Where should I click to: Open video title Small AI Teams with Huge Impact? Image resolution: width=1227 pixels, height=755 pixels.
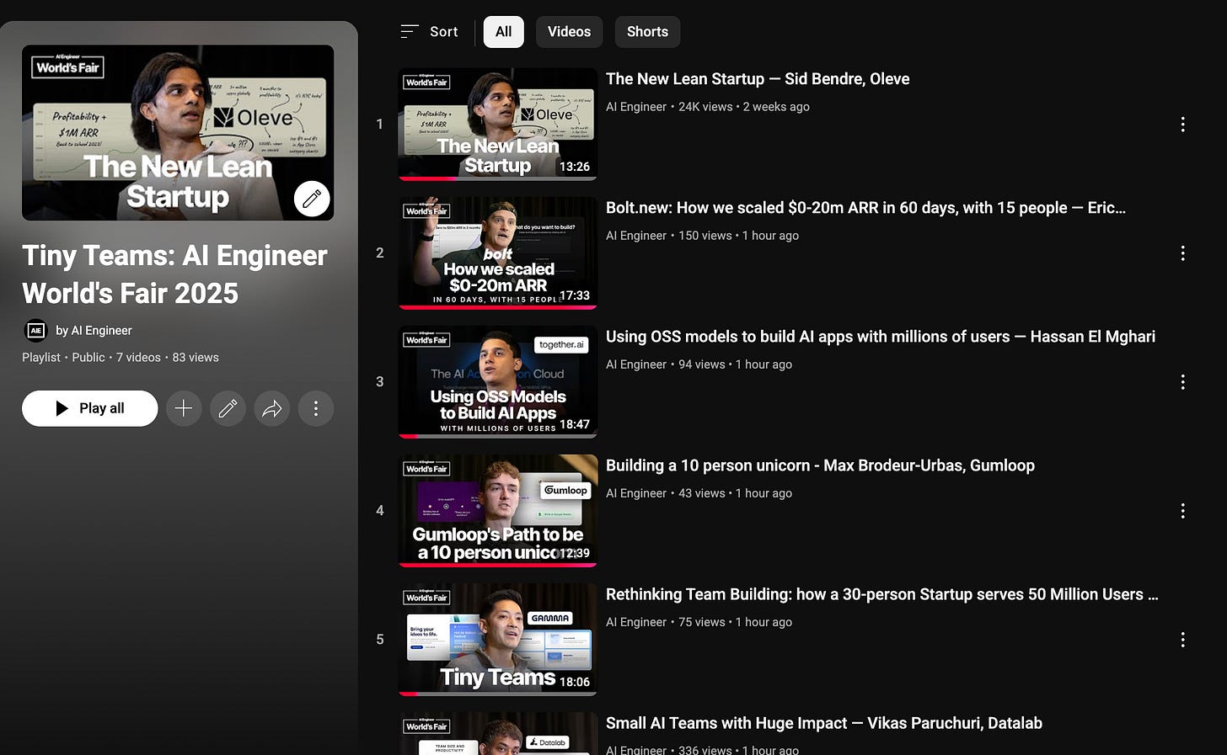coord(824,723)
